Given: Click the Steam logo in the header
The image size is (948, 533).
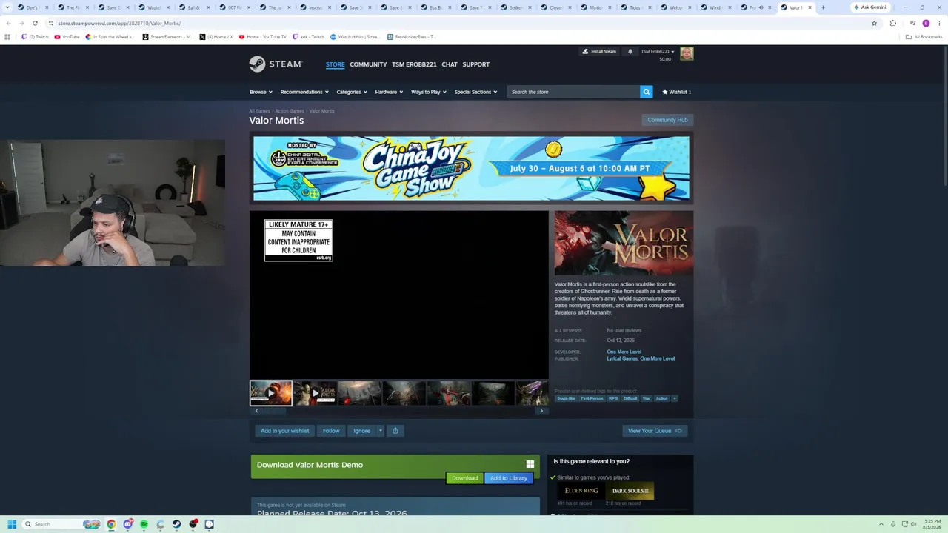Looking at the screenshot, I should click(x=276, y=64).
